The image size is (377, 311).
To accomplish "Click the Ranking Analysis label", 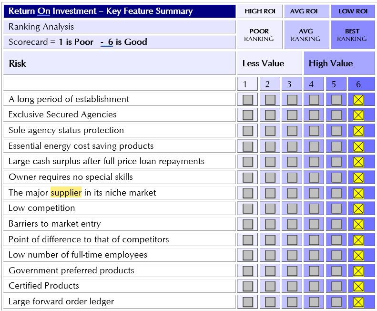I will click(x=41, y=27).
